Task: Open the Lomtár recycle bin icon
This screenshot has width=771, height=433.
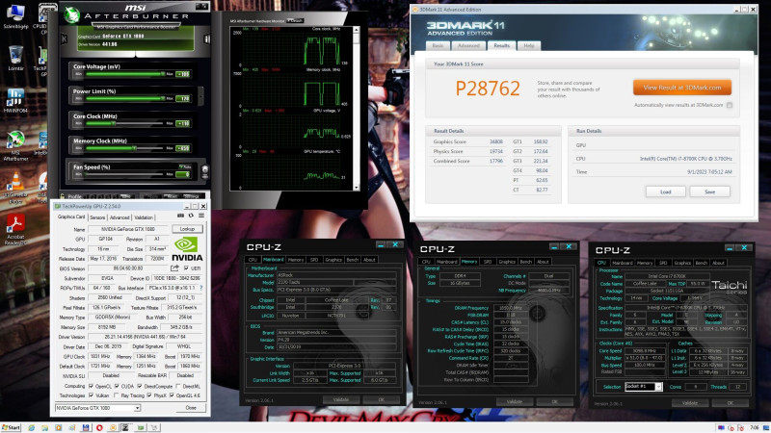Action: (15, 58)
